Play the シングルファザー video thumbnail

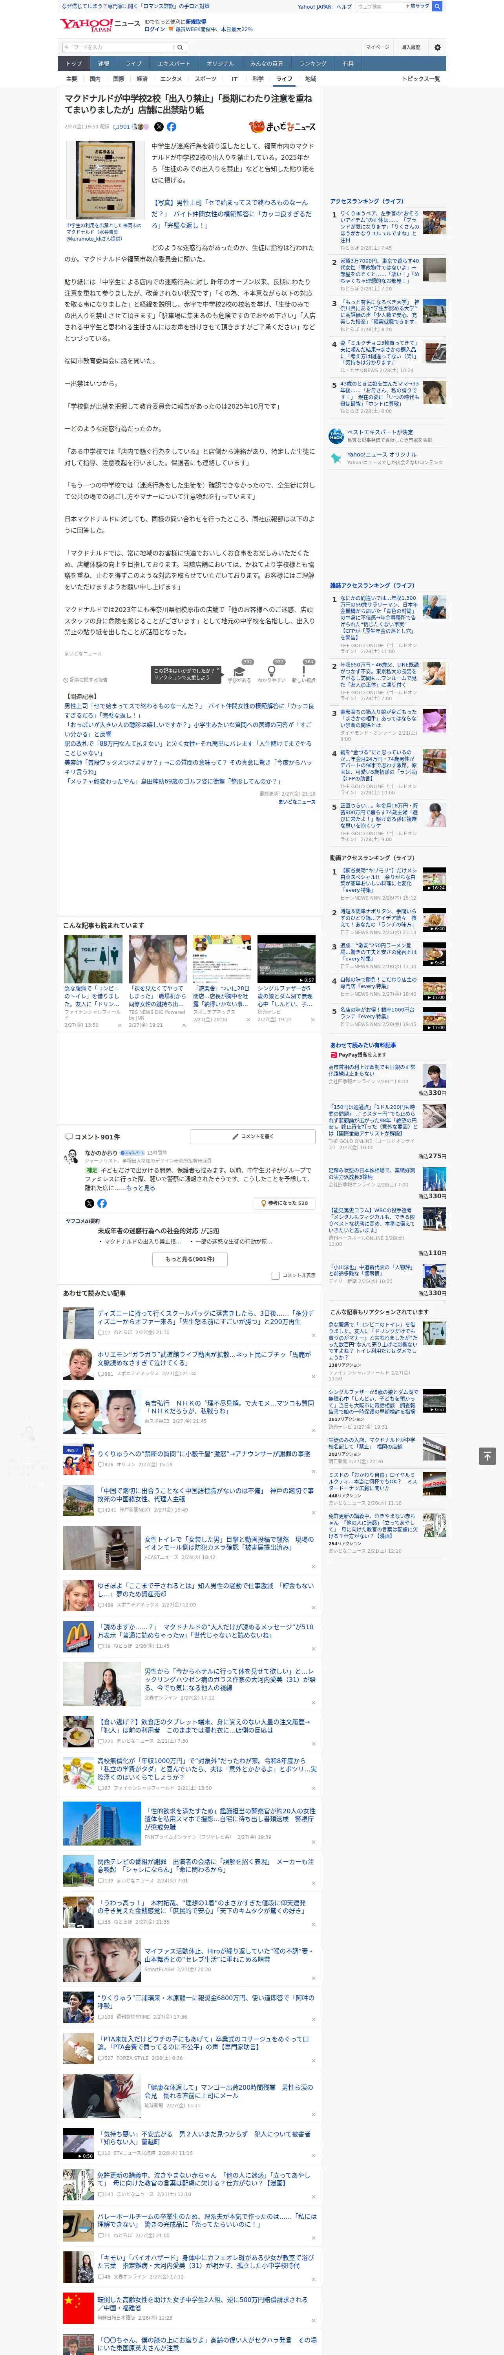[285, 959]
